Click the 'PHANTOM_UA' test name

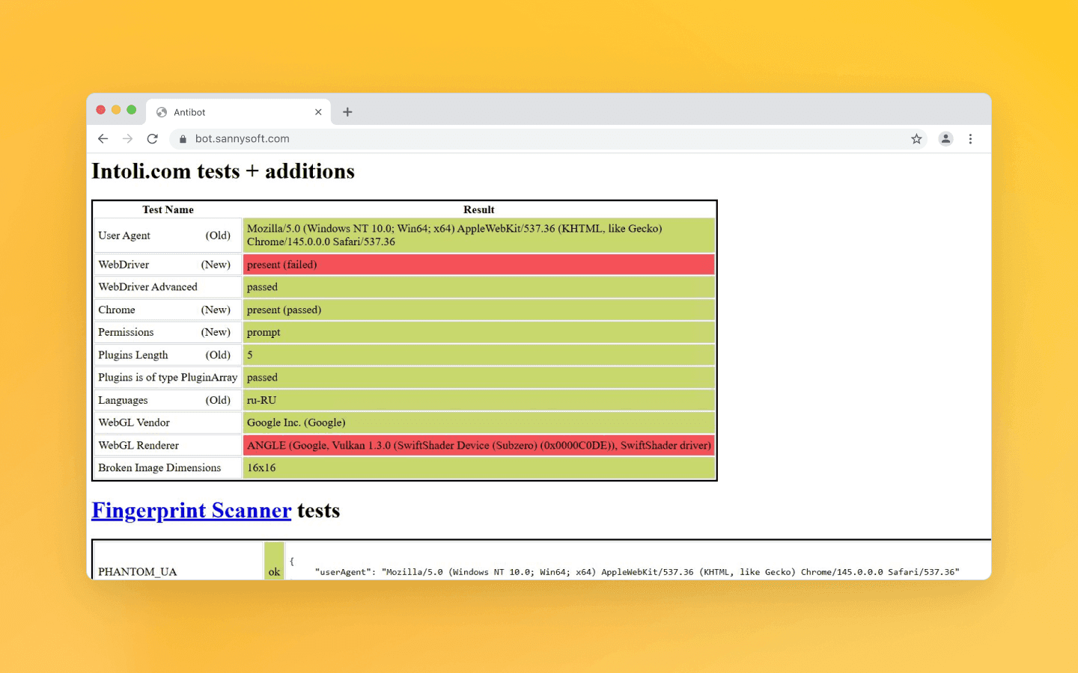138,572
